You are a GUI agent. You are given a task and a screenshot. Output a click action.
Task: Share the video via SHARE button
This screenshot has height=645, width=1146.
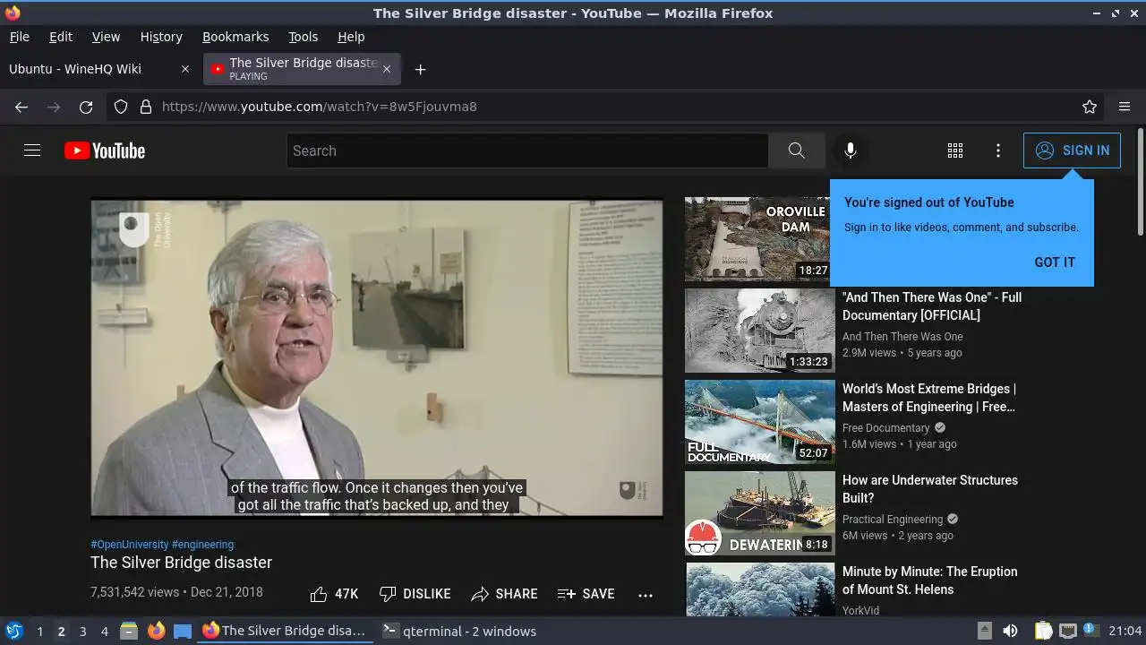504,594
